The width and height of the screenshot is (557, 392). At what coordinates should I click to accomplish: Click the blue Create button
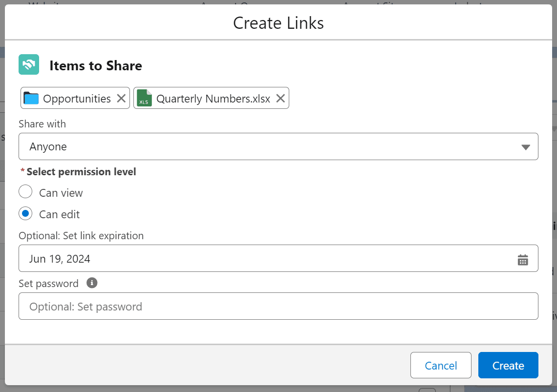508,366
